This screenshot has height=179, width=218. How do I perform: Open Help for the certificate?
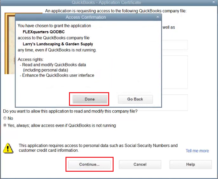point(190,164)
